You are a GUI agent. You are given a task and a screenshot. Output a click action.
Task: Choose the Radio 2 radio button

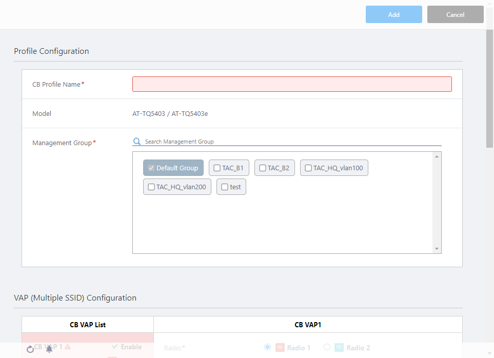tap(327, 347)
